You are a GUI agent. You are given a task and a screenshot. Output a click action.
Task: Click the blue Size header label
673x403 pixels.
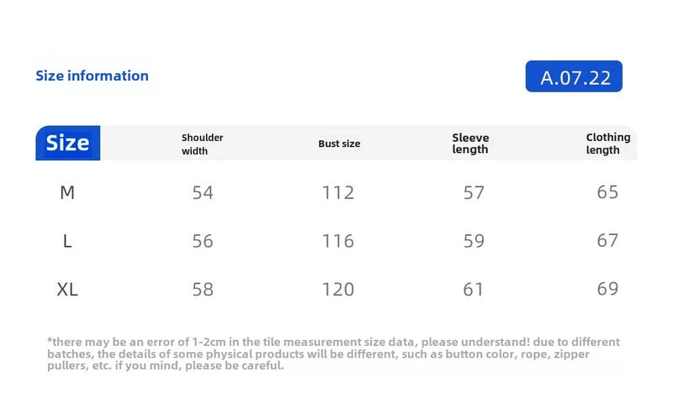click(68, 143)
